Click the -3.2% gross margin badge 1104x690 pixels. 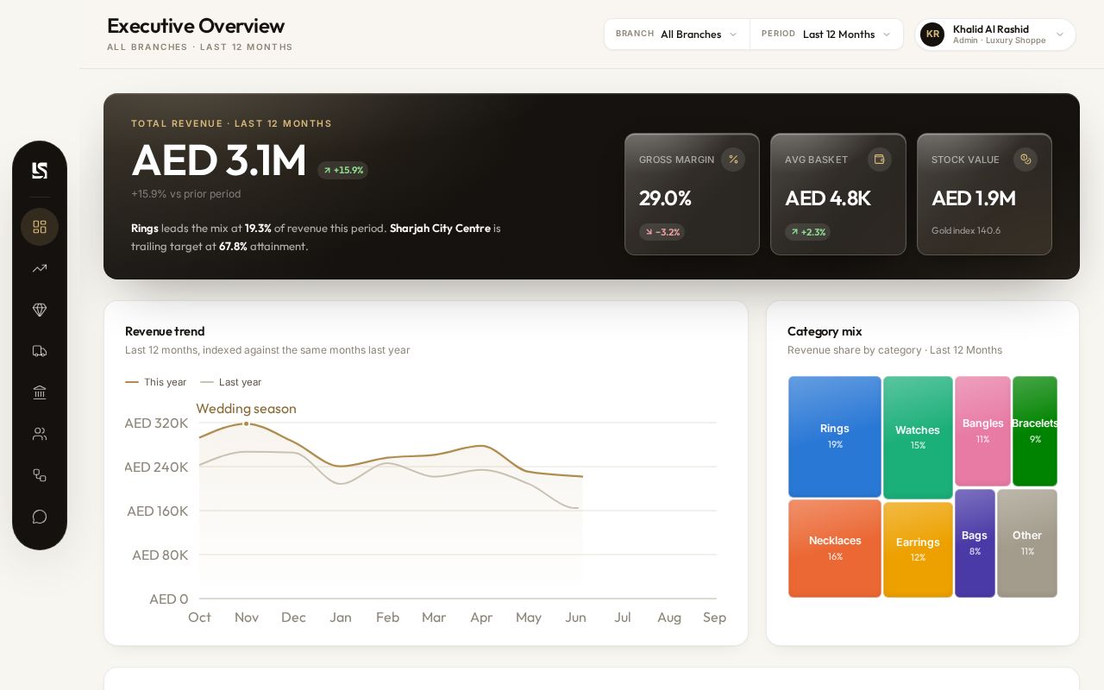(x=662, y=232)
